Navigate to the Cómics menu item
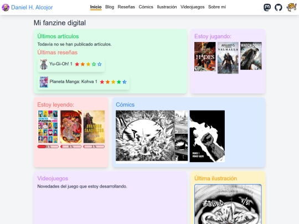The image size is (299, 224). tap(146, 7)
